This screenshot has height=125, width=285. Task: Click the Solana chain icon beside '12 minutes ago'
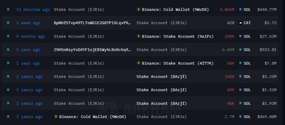click(8, 10)
